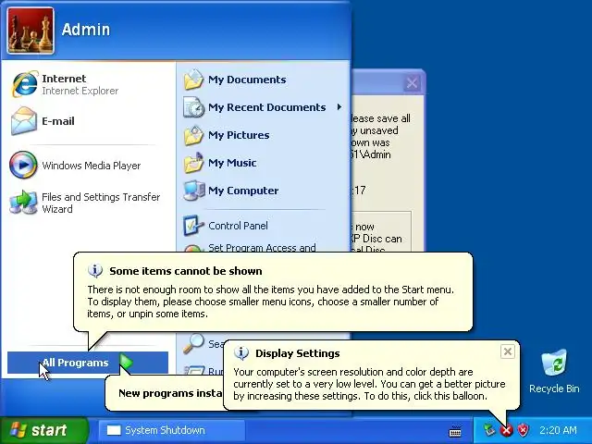Close the Display Settings balloon

(508, 351)
